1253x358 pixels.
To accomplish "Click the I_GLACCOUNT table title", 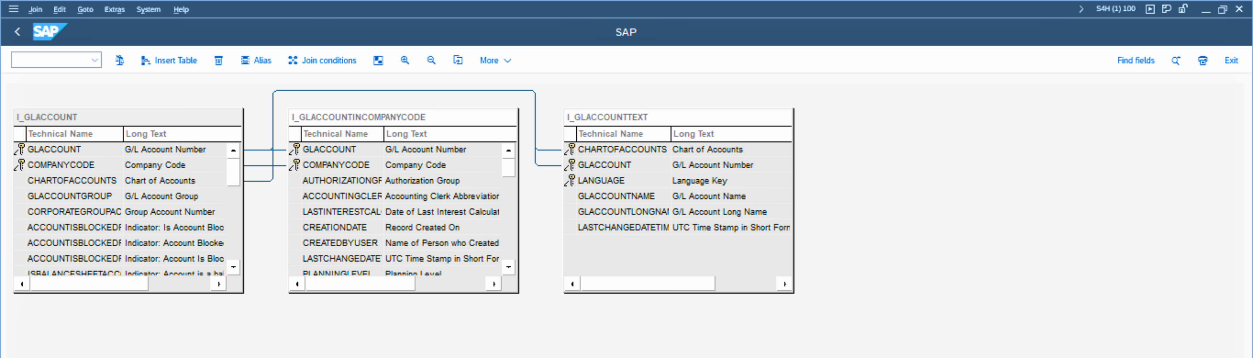I will [47, 117].
